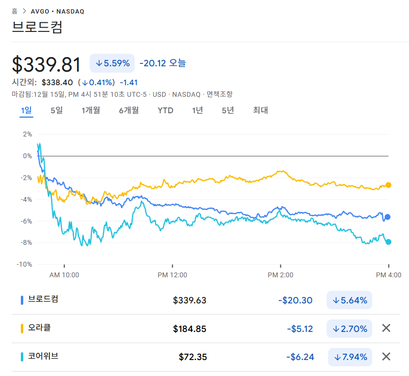View the 1년 chart range
The height and width of the screenshot is (376, 409).
coord(197,110)
